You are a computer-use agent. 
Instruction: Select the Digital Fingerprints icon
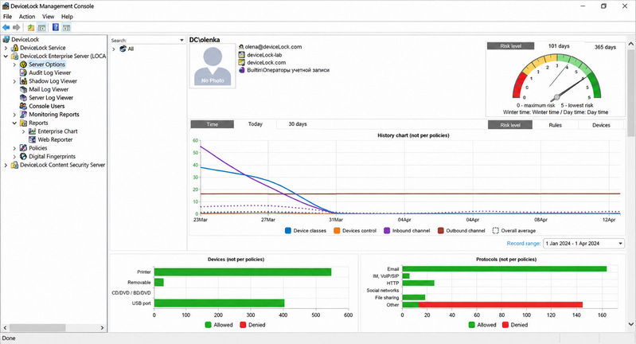(x=24, y=156)
